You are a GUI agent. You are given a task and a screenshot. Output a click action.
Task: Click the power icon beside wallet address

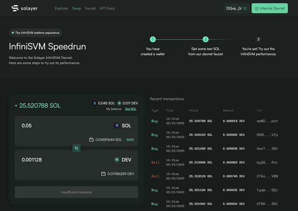click(245, 8)
